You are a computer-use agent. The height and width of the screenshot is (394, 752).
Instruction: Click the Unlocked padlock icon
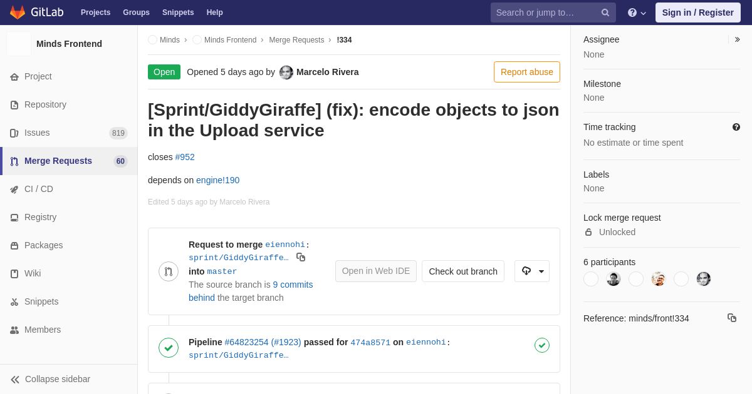click(588, 232)
